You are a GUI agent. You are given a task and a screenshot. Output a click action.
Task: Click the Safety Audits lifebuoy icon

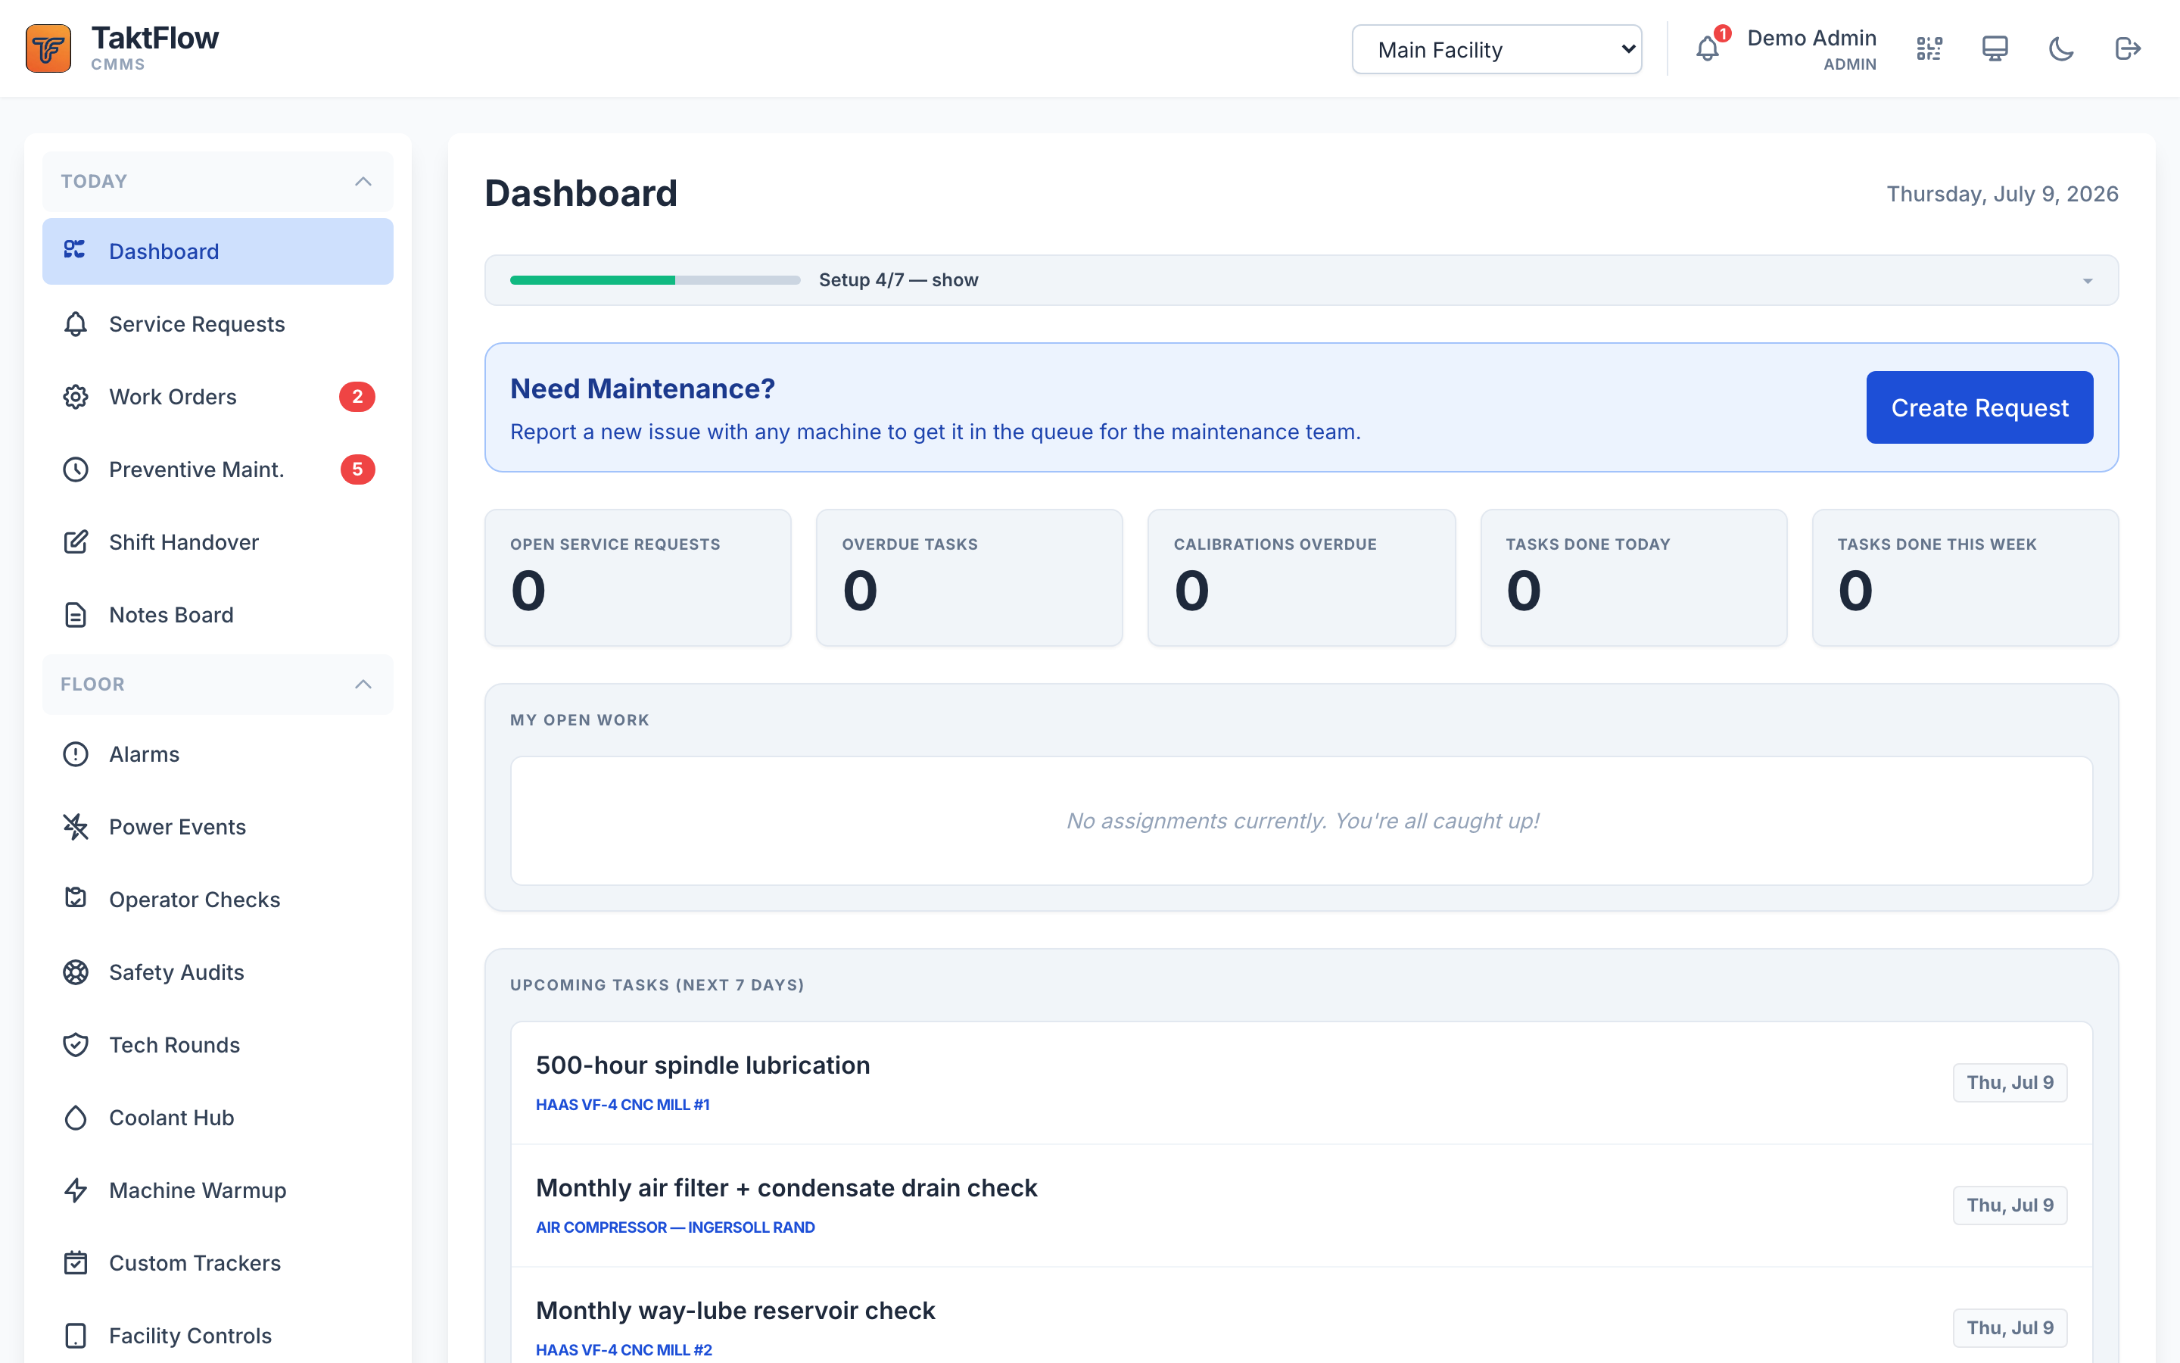coord(76,972)
